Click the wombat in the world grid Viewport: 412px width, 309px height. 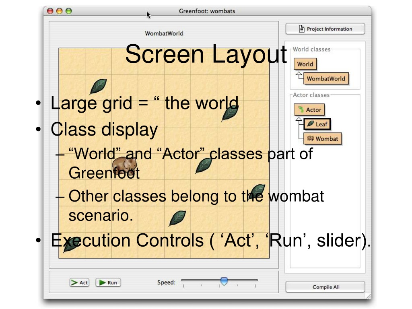125,165
